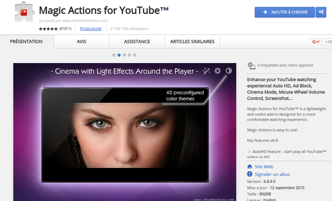Viewport: 332px width, 201px height.
Task: Click the 'Taille : 802KB' text
Action: (259, 194)
